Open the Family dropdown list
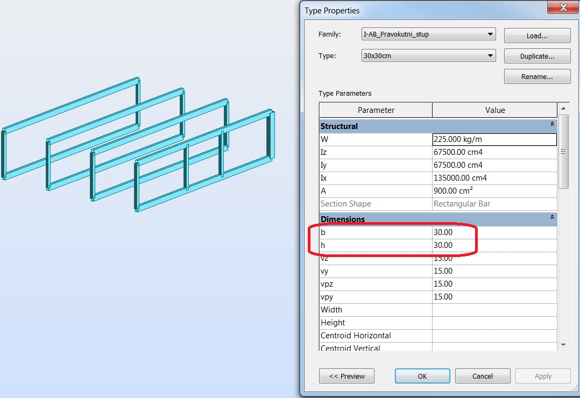Screen dimensions: 580x398 tap(490, 34)
